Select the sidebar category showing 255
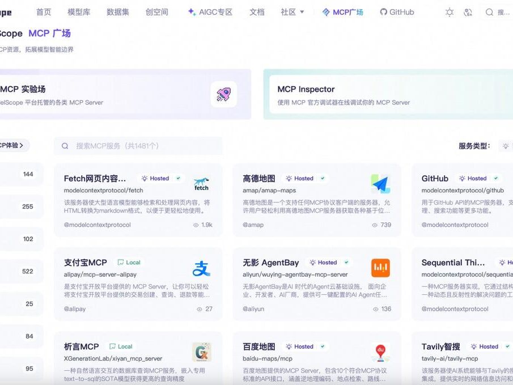This screenshot has height=385, width=513. pyautogui.click(x=22, y=206)
